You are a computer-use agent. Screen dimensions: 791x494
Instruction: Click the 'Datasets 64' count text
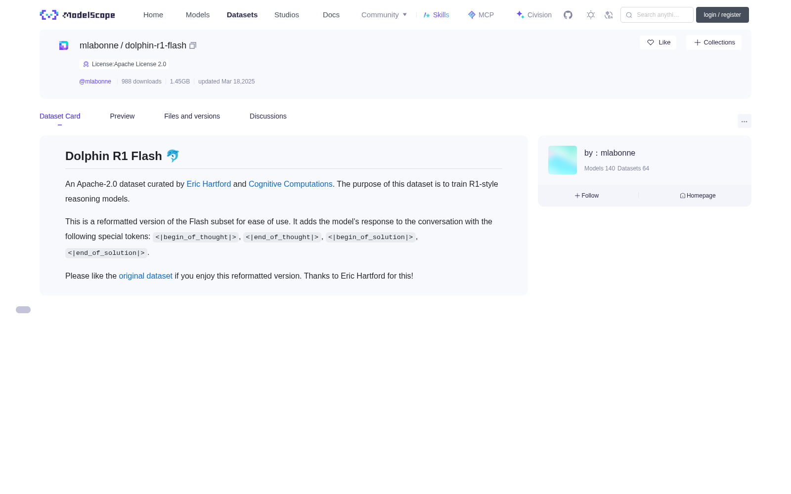[x=633, y=168]
